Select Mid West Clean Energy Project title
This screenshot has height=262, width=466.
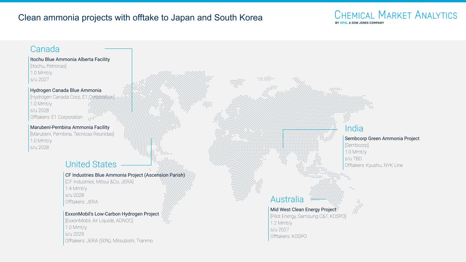click(303, 210)
